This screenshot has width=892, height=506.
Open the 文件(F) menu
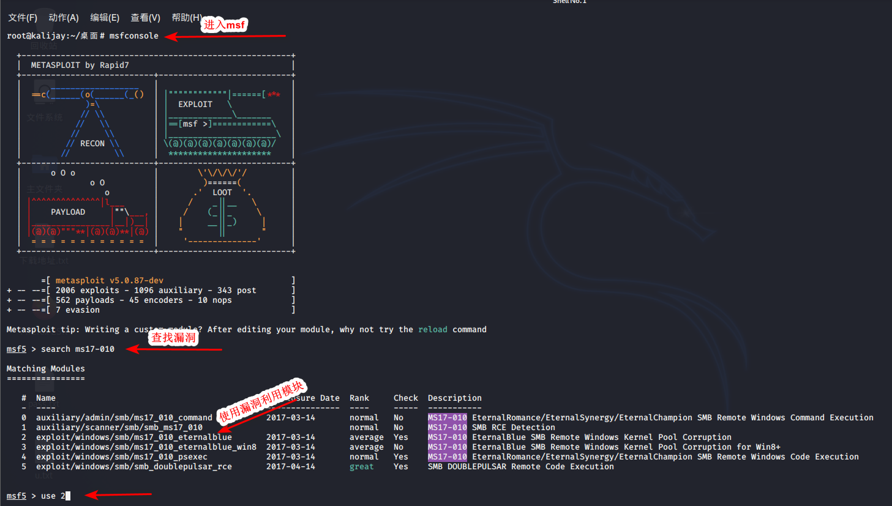coord(23,18)
